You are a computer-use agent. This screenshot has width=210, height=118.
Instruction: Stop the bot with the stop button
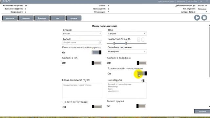coord(204,18)
